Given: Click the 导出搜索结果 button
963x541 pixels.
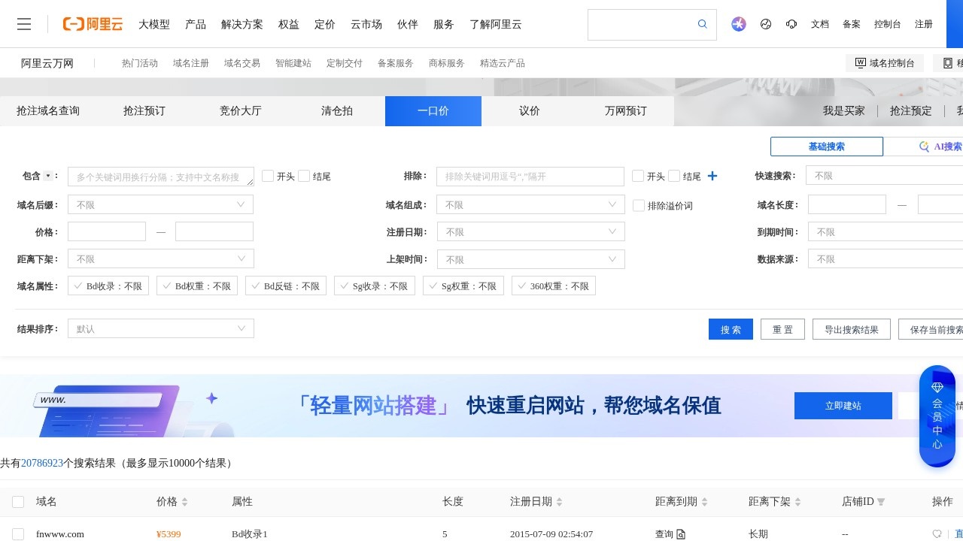Looking at the screenshot, I should 852,329.
